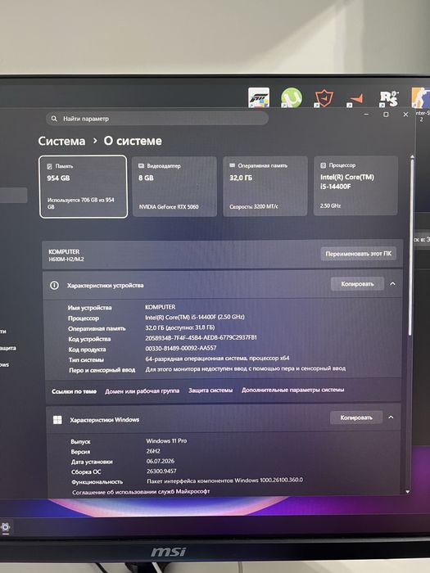
Task: Select motherboard text H610M-H2/M.2
Action: point(66,259)
